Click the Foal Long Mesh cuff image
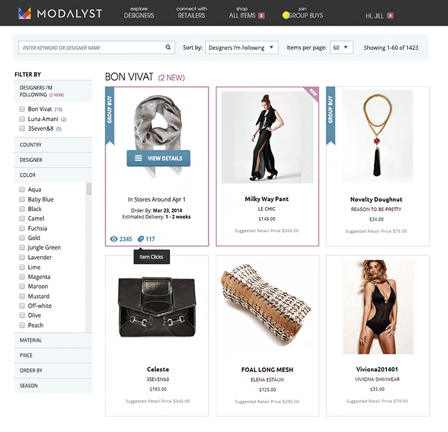The width and height of the screenshot is (448, 432). click(266, 305)
